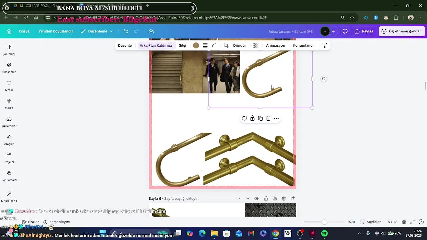
Task: Open the %74 zoom percentage
Action: click(x=351, y=222)
